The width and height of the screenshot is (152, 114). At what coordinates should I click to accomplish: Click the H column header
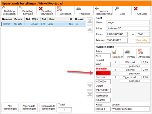click(x=71, y=19)
